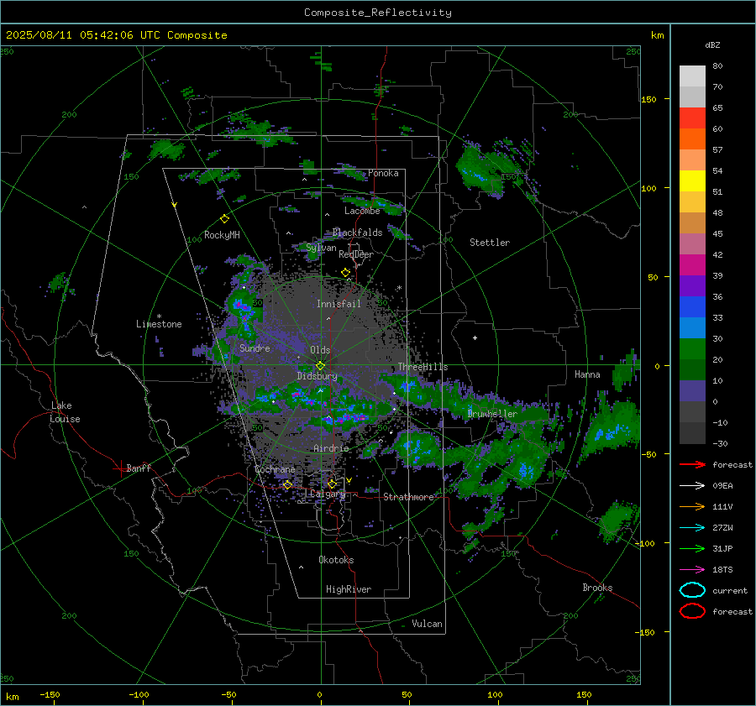Viewport: 756px width, 706px height.
Task: Click the Didsbury city label
Action: (317, 376)
